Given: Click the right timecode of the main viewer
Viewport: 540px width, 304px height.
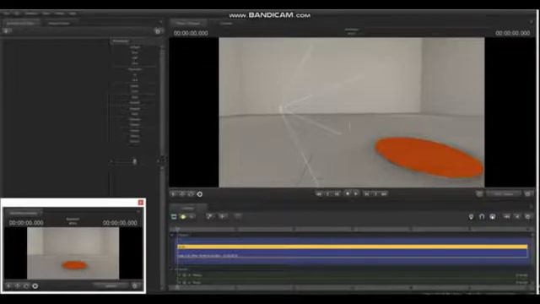Looking at the screenshot, I should tap(513, 33).
